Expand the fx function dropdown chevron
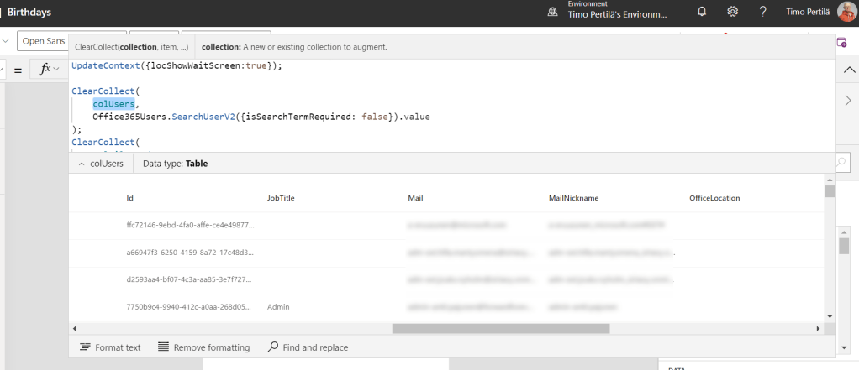The height and width of the screenshot is (370, 859). 57,70
